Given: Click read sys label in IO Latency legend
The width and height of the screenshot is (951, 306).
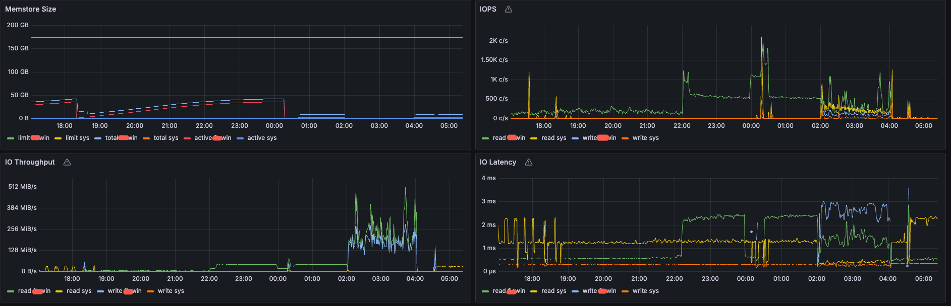Looking at the screenshot, I should tap(553, 291).
